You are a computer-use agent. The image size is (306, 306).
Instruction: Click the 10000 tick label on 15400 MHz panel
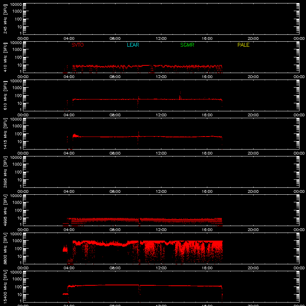pyautogui.click(x=16, y=272)
